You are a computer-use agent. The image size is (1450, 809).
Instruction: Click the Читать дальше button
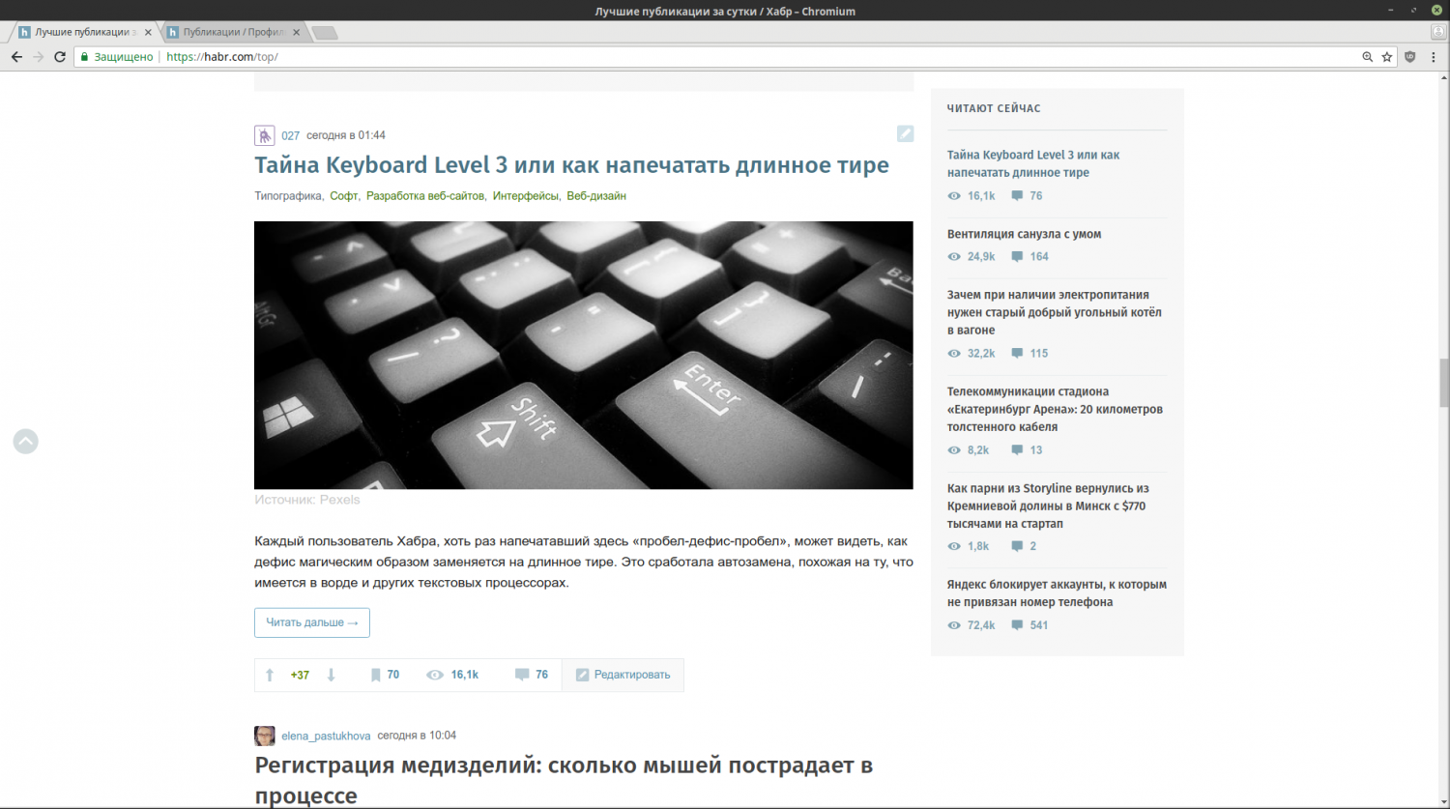(312, 622)
